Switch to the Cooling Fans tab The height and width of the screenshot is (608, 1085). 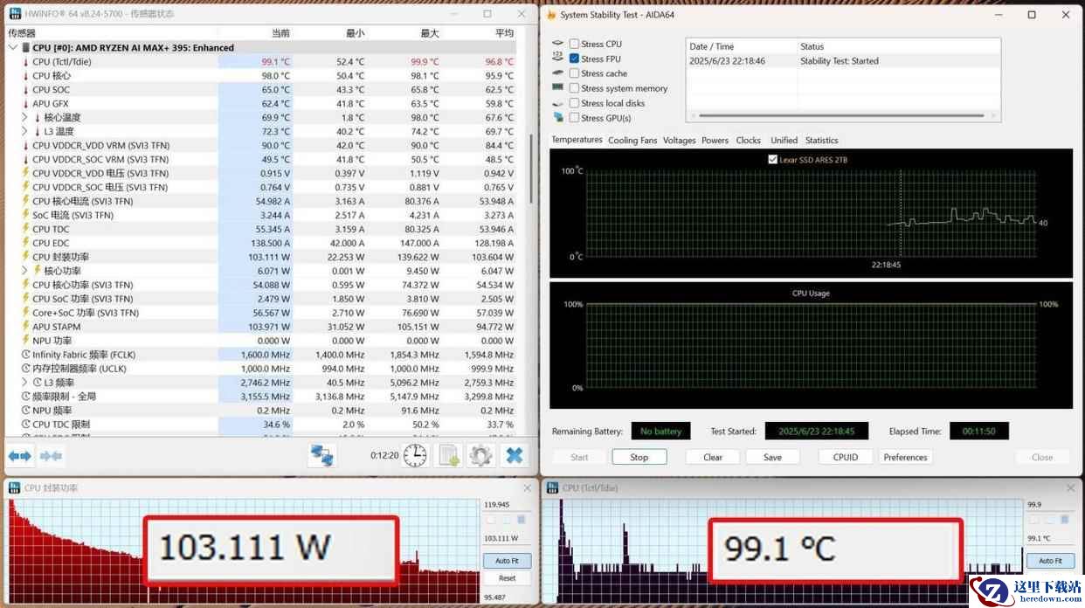click(632, 141)
